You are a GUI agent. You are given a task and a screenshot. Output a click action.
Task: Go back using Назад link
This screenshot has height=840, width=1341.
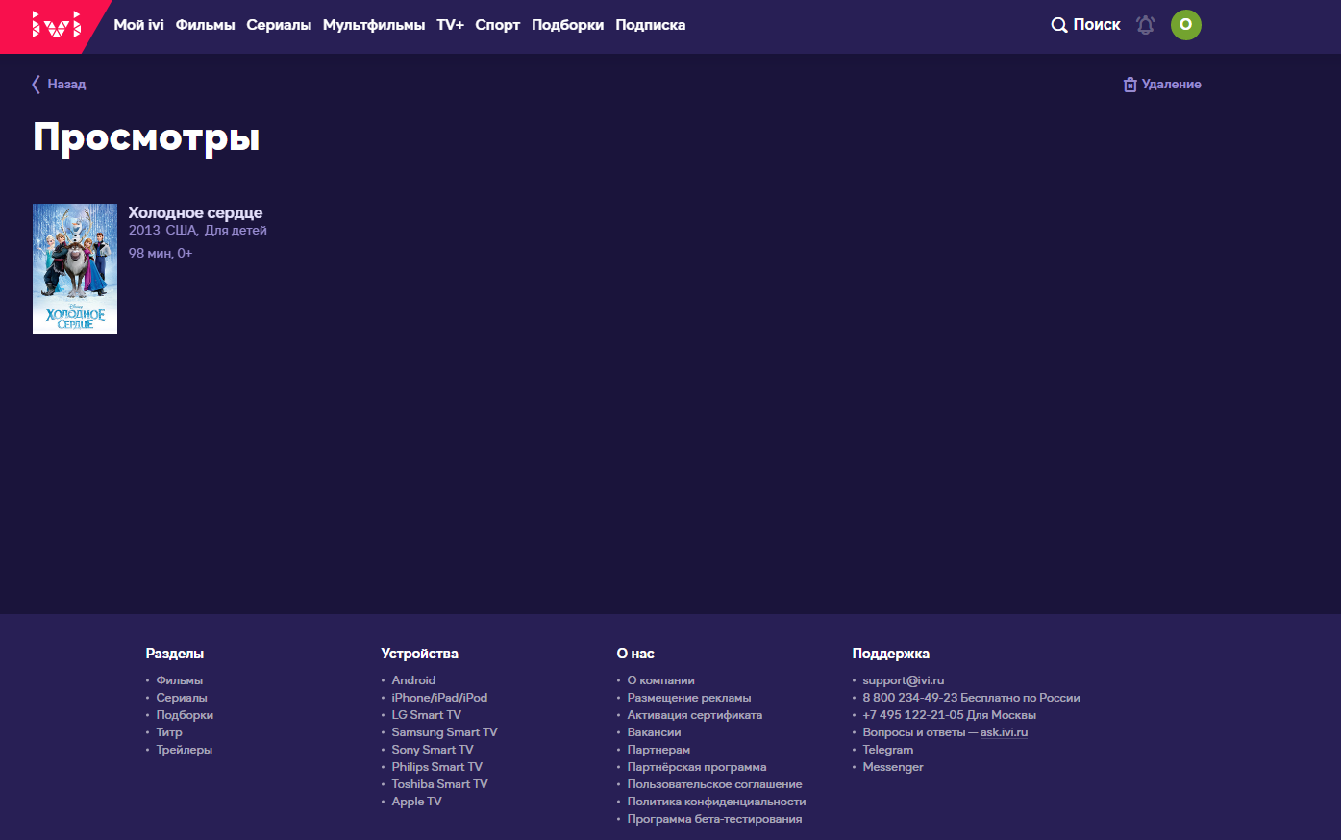(x=66, y=85)
